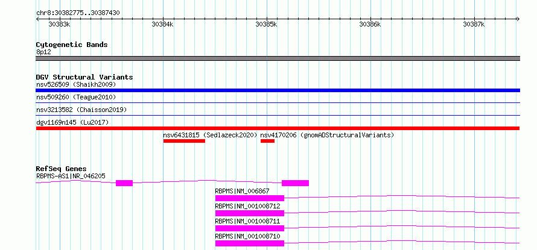Click the short red nsv4170206 variant bar

pos(267,141)
